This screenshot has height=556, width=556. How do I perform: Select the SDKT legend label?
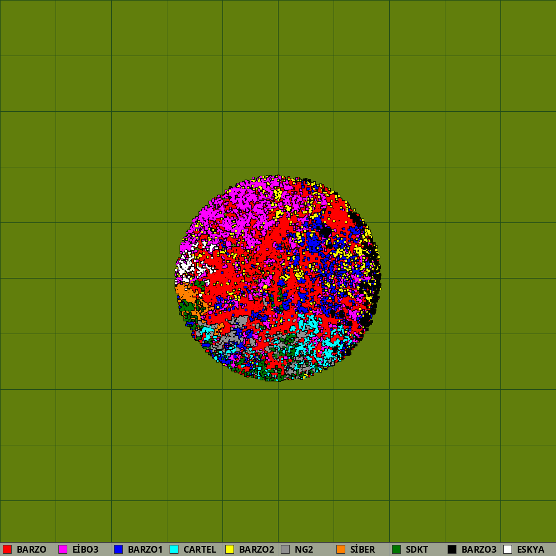click(x=417, y=550)
